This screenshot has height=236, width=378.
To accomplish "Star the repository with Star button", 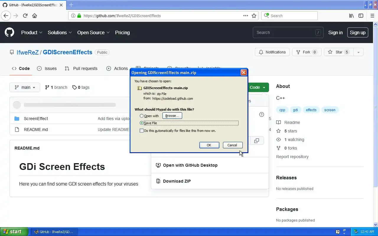I will (x=339, y=52).
